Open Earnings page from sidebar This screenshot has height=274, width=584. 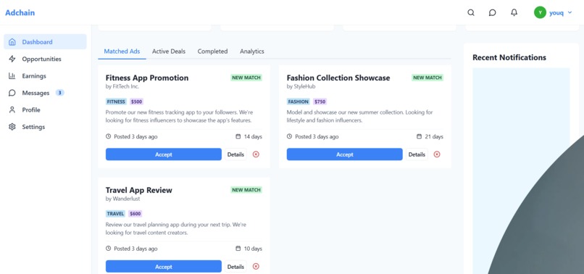click(45, 75)
